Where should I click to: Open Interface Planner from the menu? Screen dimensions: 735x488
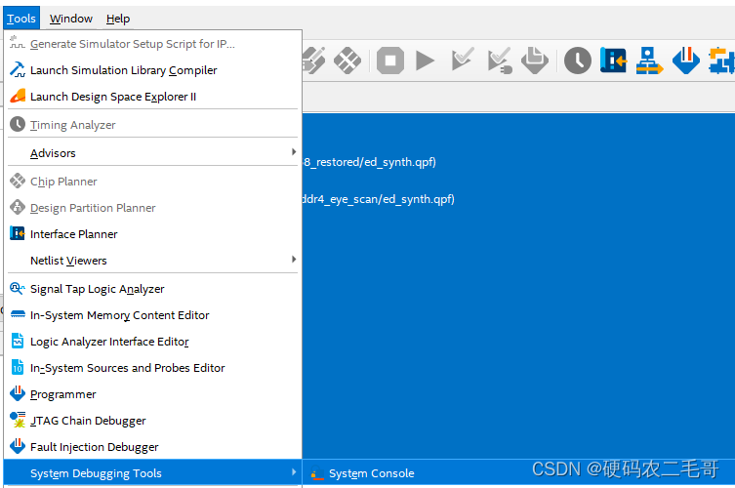(x=73, y=234)
